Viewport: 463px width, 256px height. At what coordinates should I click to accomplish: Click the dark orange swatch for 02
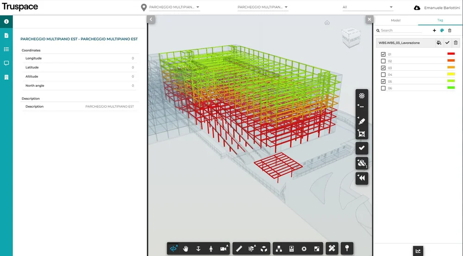tap(451, 61)
